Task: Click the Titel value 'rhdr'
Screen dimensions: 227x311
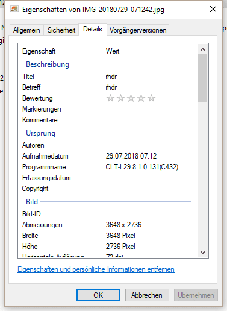Action: pos(111,77)
